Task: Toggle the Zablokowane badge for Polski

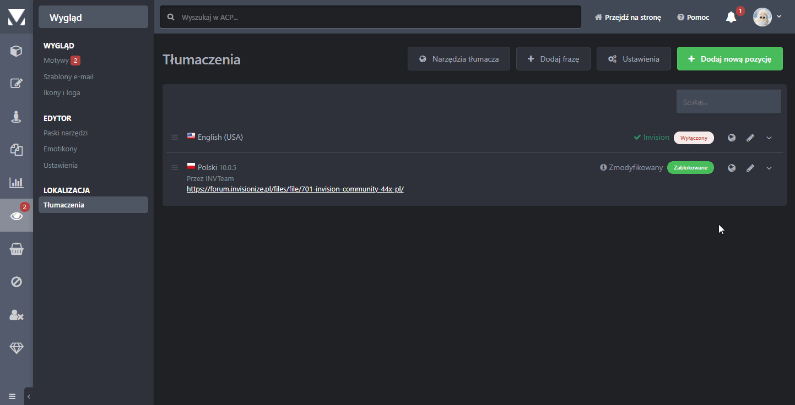Action: [690, 168]
